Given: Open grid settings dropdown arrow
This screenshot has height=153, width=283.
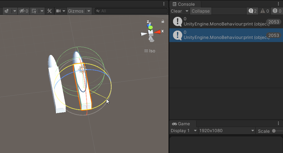Looking at the screenshot, I should 42,11.
